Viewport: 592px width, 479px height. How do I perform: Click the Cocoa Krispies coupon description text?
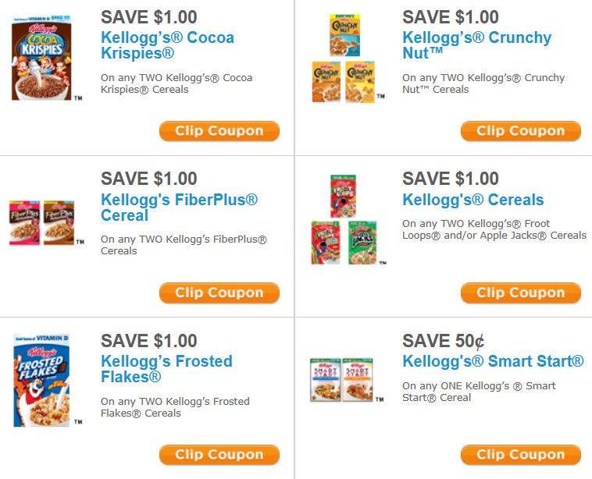coord(177,83)
